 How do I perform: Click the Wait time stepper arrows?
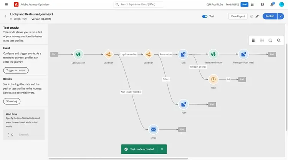[8, 135]
